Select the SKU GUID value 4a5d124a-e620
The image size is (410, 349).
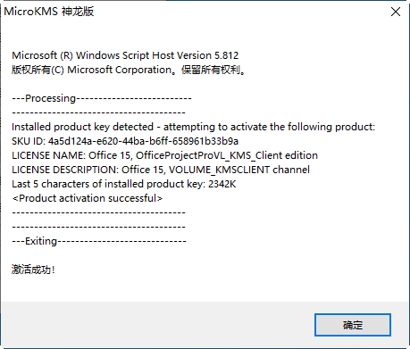pyautogui.click(x=143, y=141)
